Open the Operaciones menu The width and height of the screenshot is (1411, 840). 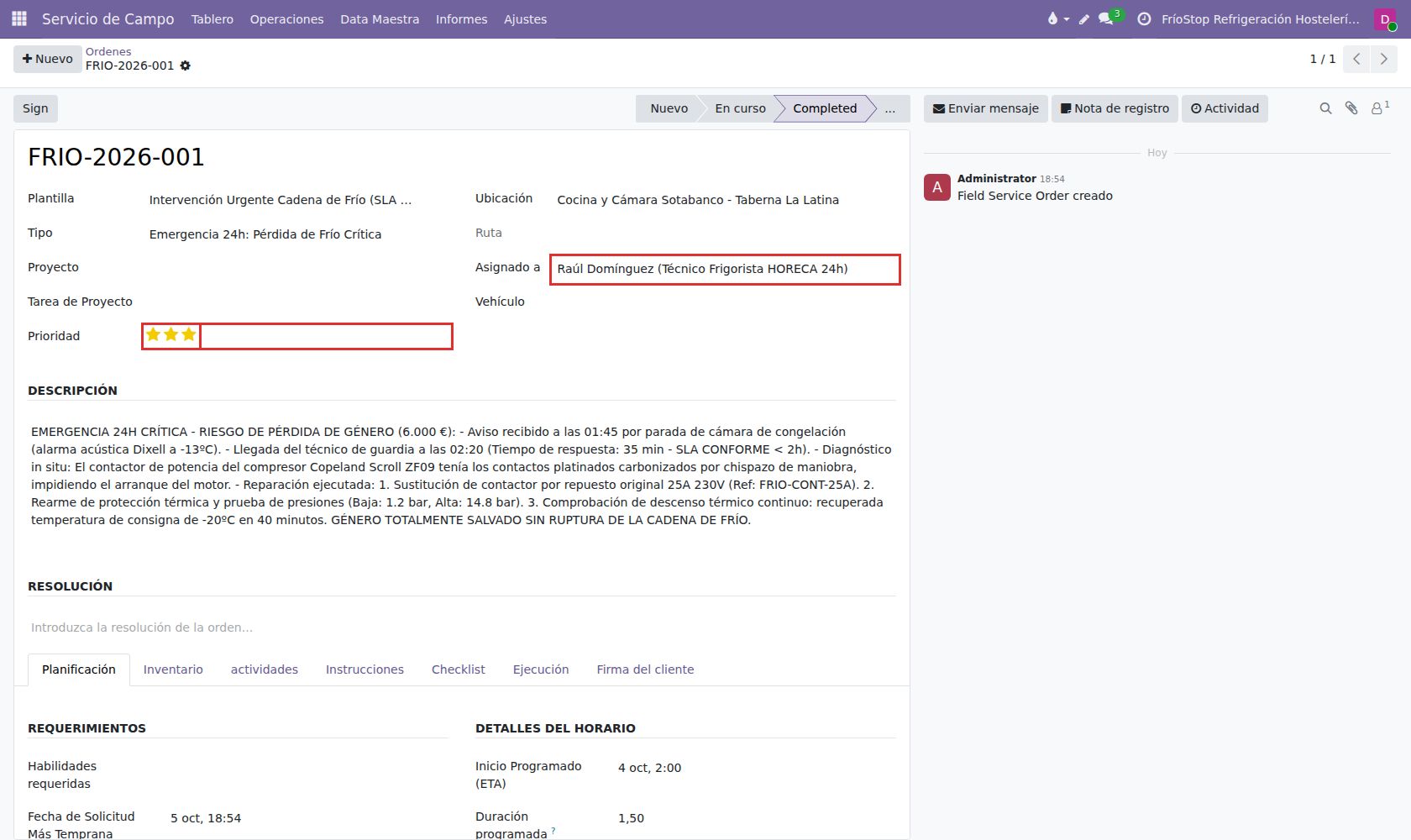coord(286,18)
